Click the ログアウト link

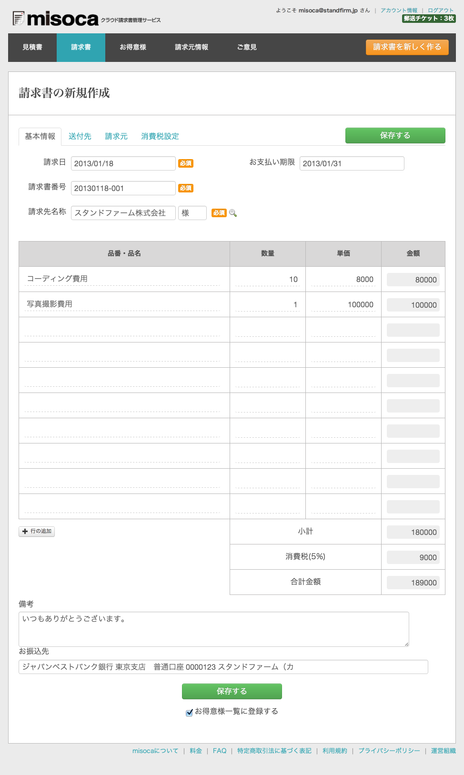pyautogui.click(x=441, y=10)
